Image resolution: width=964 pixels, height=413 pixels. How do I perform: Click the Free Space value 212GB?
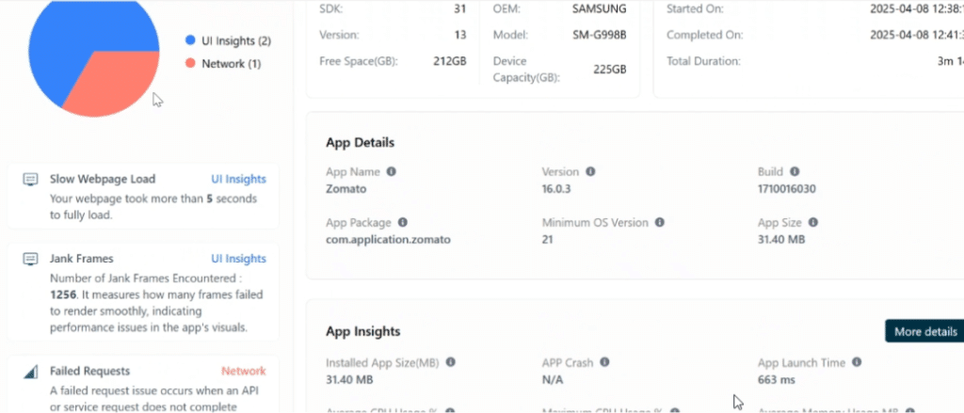click(450, 61)
